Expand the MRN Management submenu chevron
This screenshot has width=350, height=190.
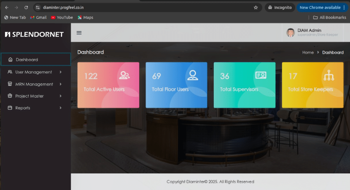click(x=60, y=84)
